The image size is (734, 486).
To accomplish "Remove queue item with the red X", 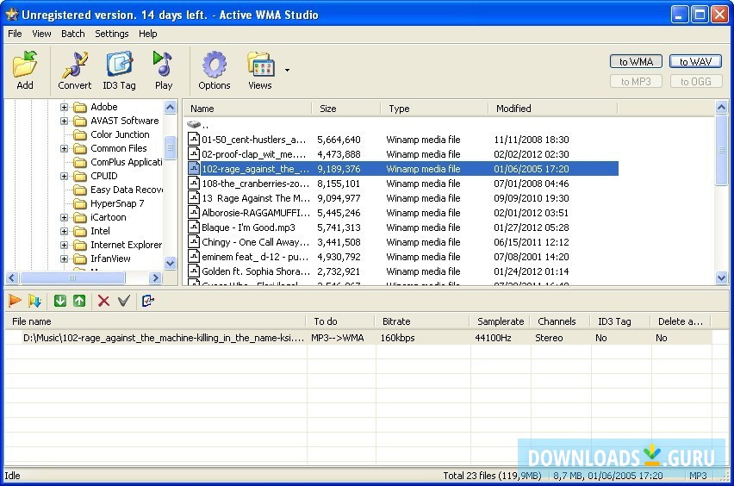I will 103,301.
